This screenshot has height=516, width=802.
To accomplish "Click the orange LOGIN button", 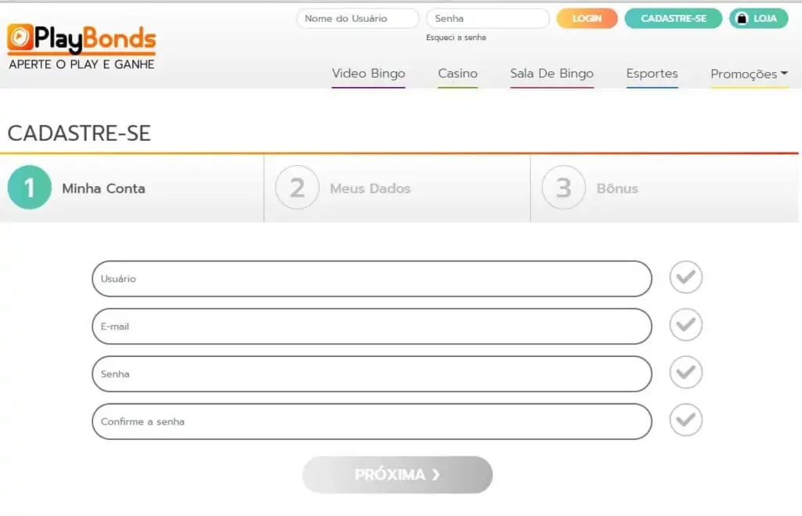I will [x=587, y=19].
